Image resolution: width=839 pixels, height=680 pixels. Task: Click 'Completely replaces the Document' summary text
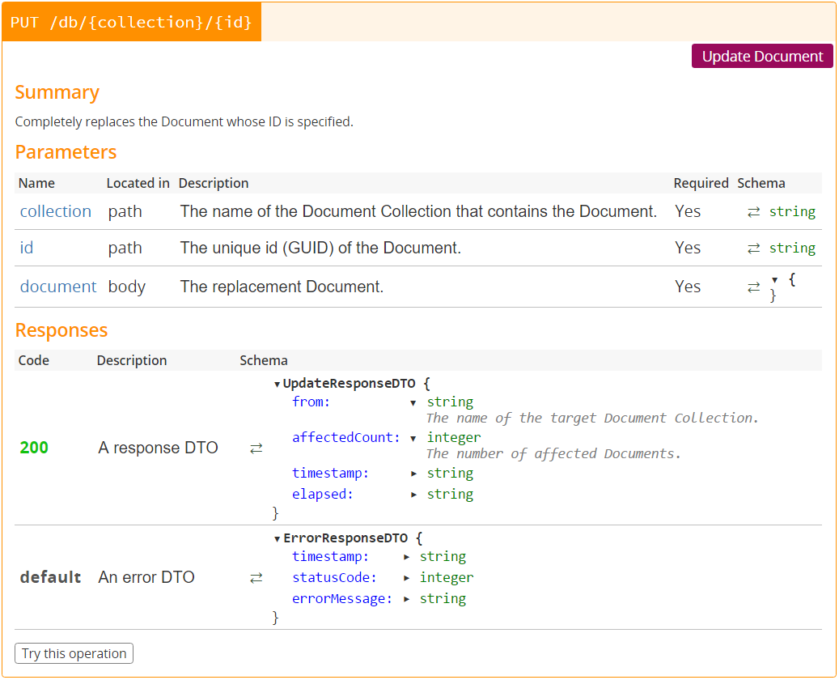click(x=184, y=121)
